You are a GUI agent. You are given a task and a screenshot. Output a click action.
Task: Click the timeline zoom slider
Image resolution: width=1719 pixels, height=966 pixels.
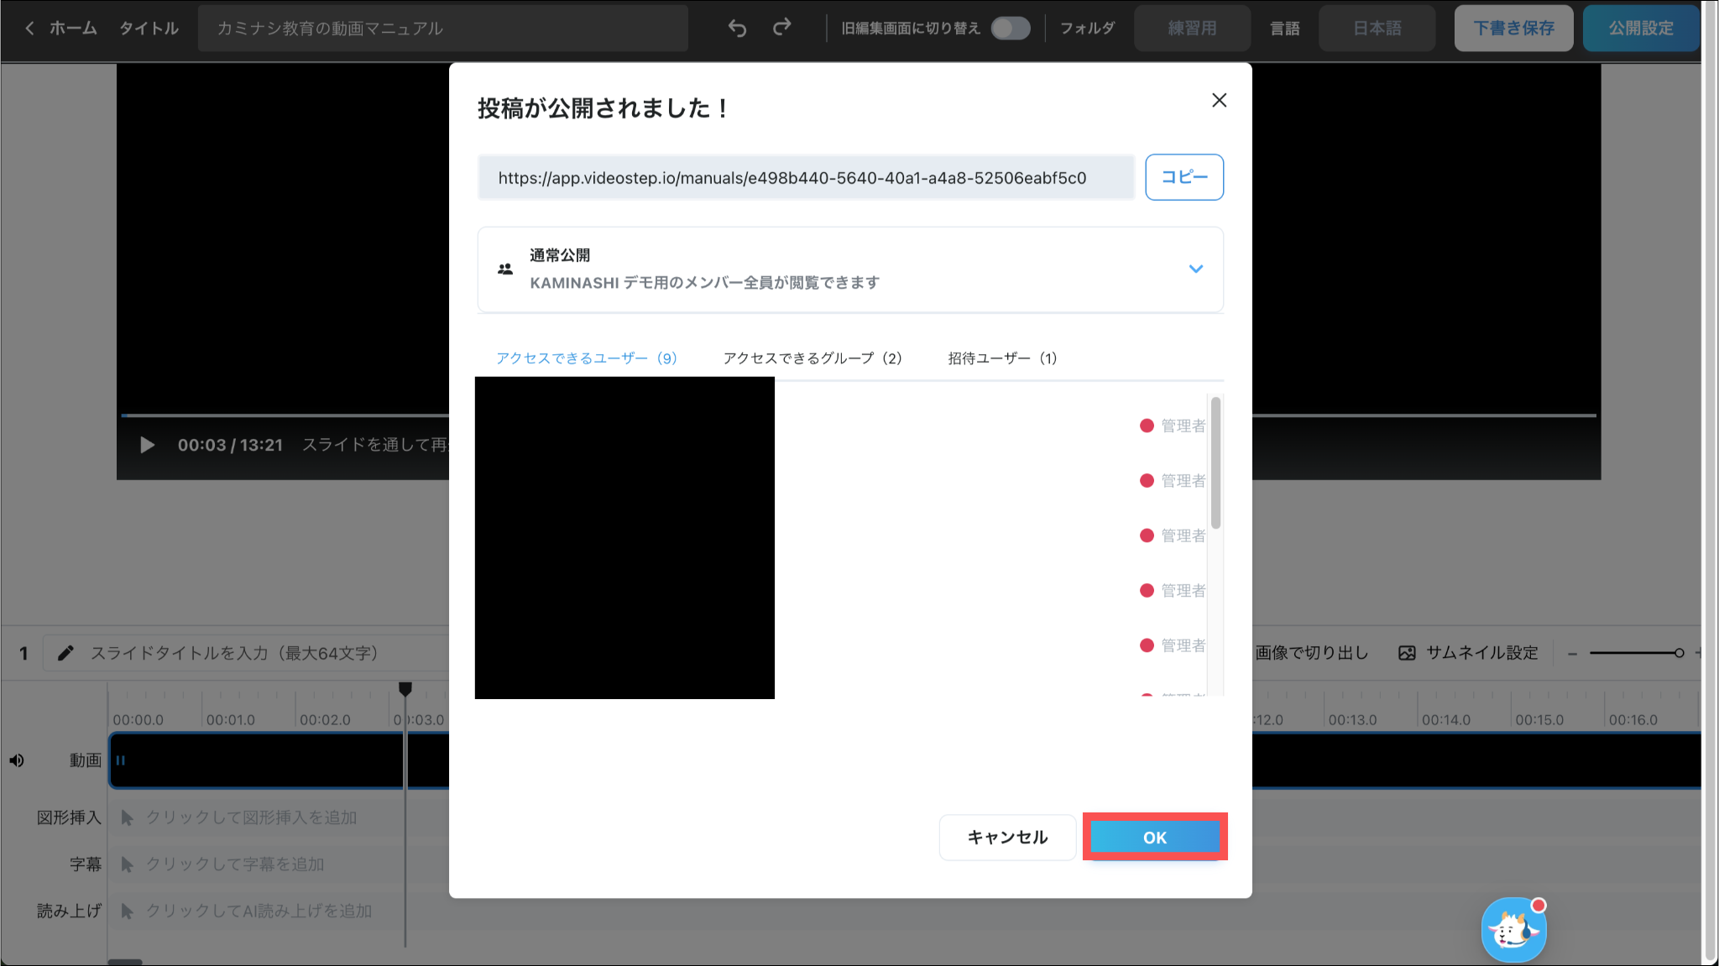(x=1635, y=653)
